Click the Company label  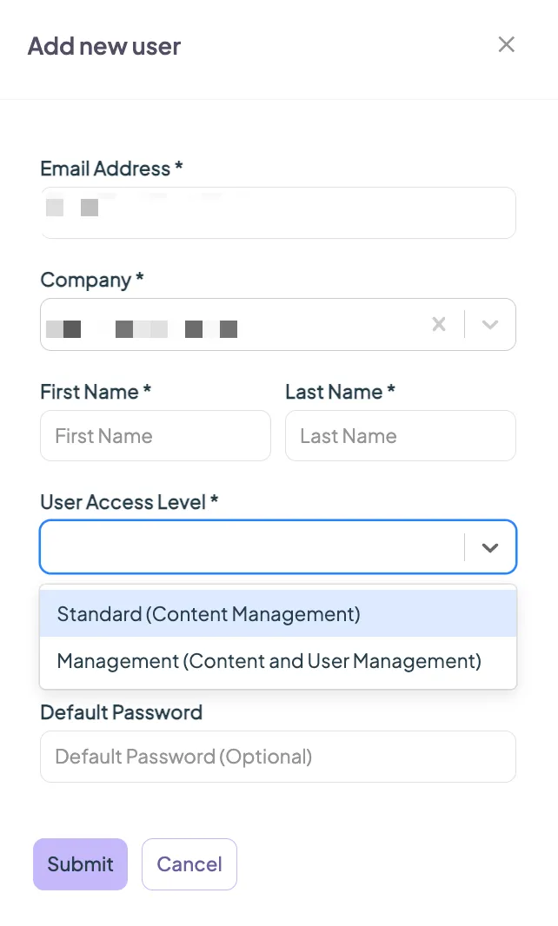click(91, 280)
